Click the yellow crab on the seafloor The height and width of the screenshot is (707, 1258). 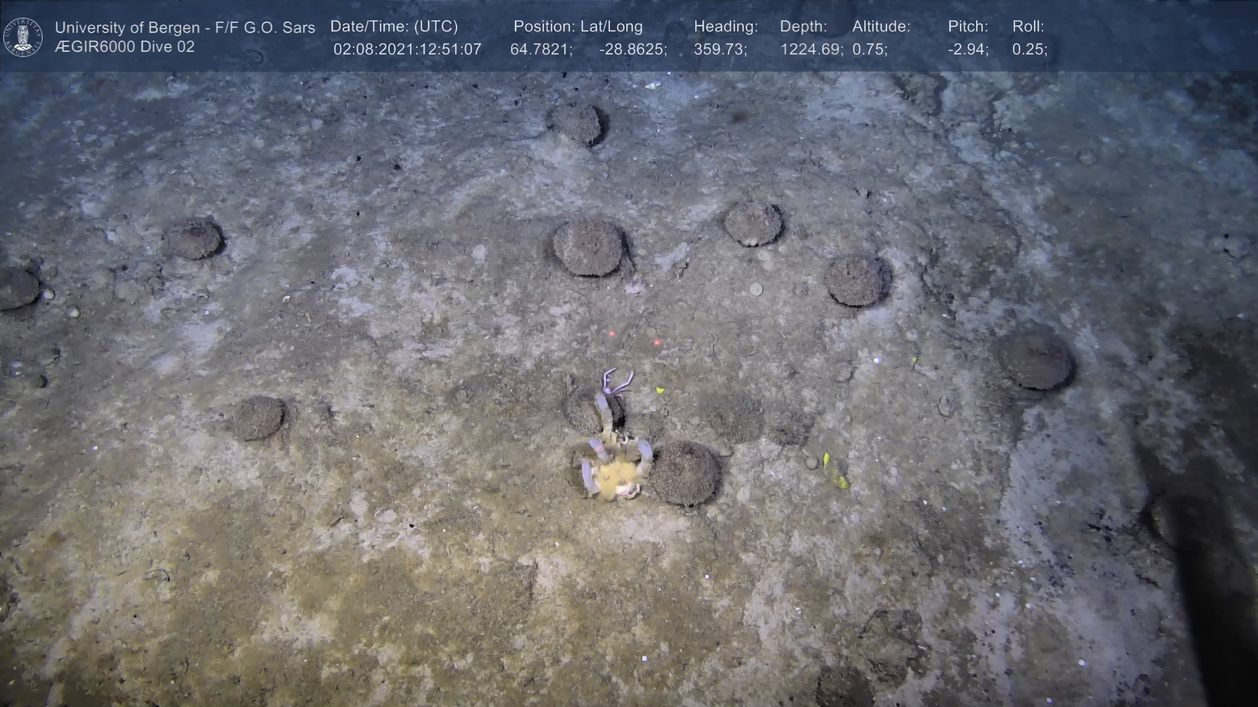[x=615, y=469]
